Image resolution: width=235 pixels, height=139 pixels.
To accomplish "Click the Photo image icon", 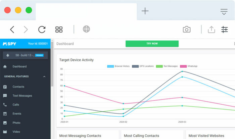I will click(x=5, y=123).
